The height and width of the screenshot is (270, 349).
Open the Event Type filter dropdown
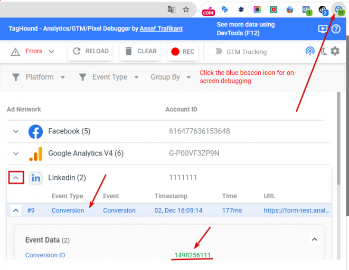(108, 77)
